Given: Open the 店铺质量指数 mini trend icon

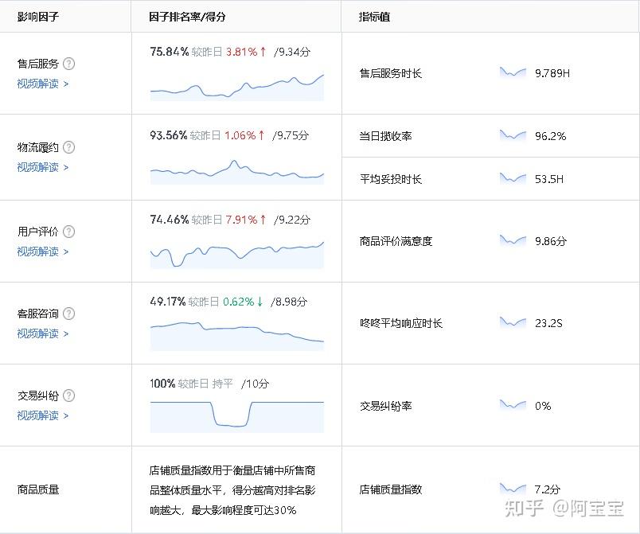Looking at the screenshot, I should point(513,488).
